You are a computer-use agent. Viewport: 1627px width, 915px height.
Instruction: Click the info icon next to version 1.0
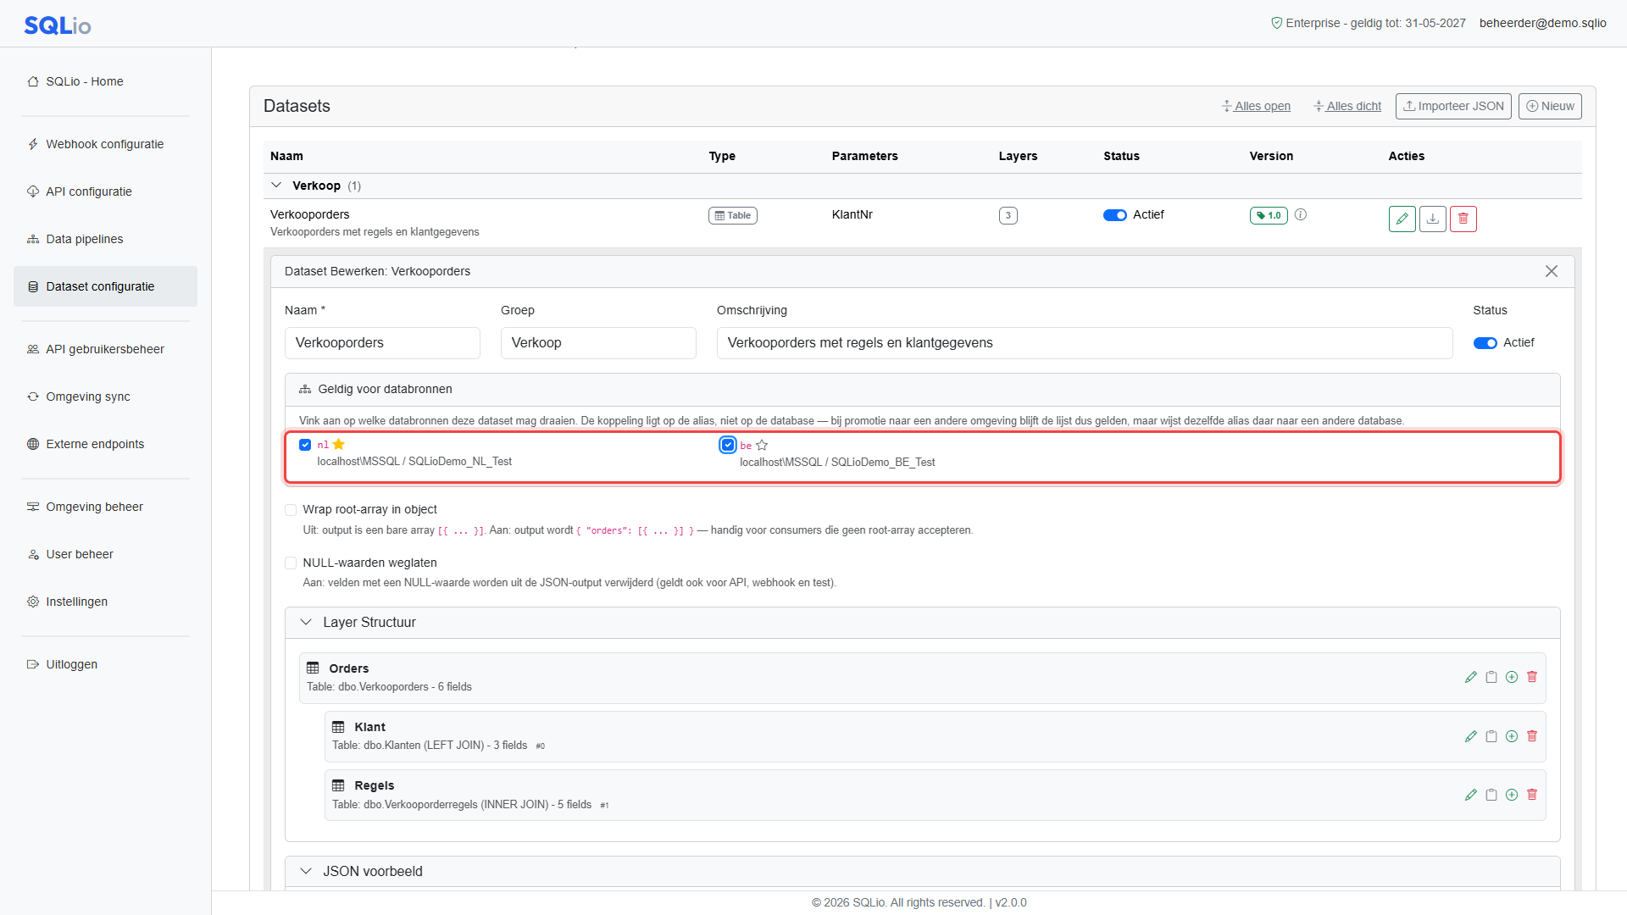tap(1301, 214)
